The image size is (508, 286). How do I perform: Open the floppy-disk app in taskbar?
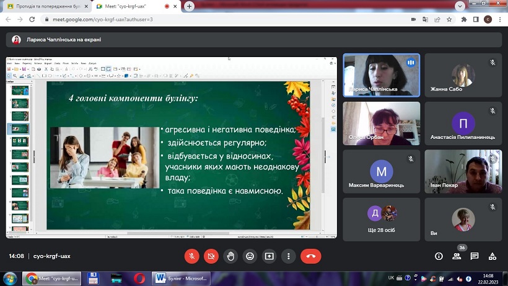(x=93, y=279)
